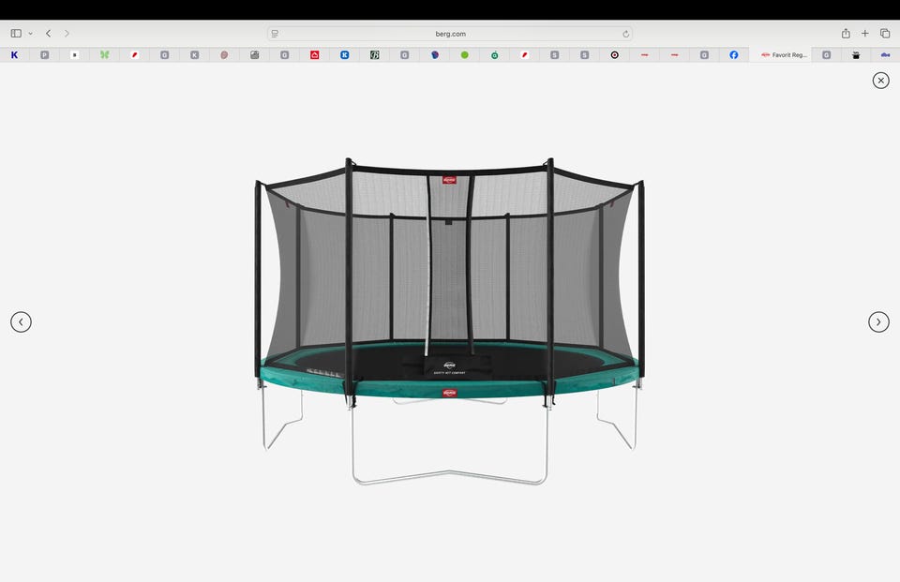The image size is (900, 582).
Task: Close the image lightbox viewer
Action: pyautogui.click(x=880, y=81)
